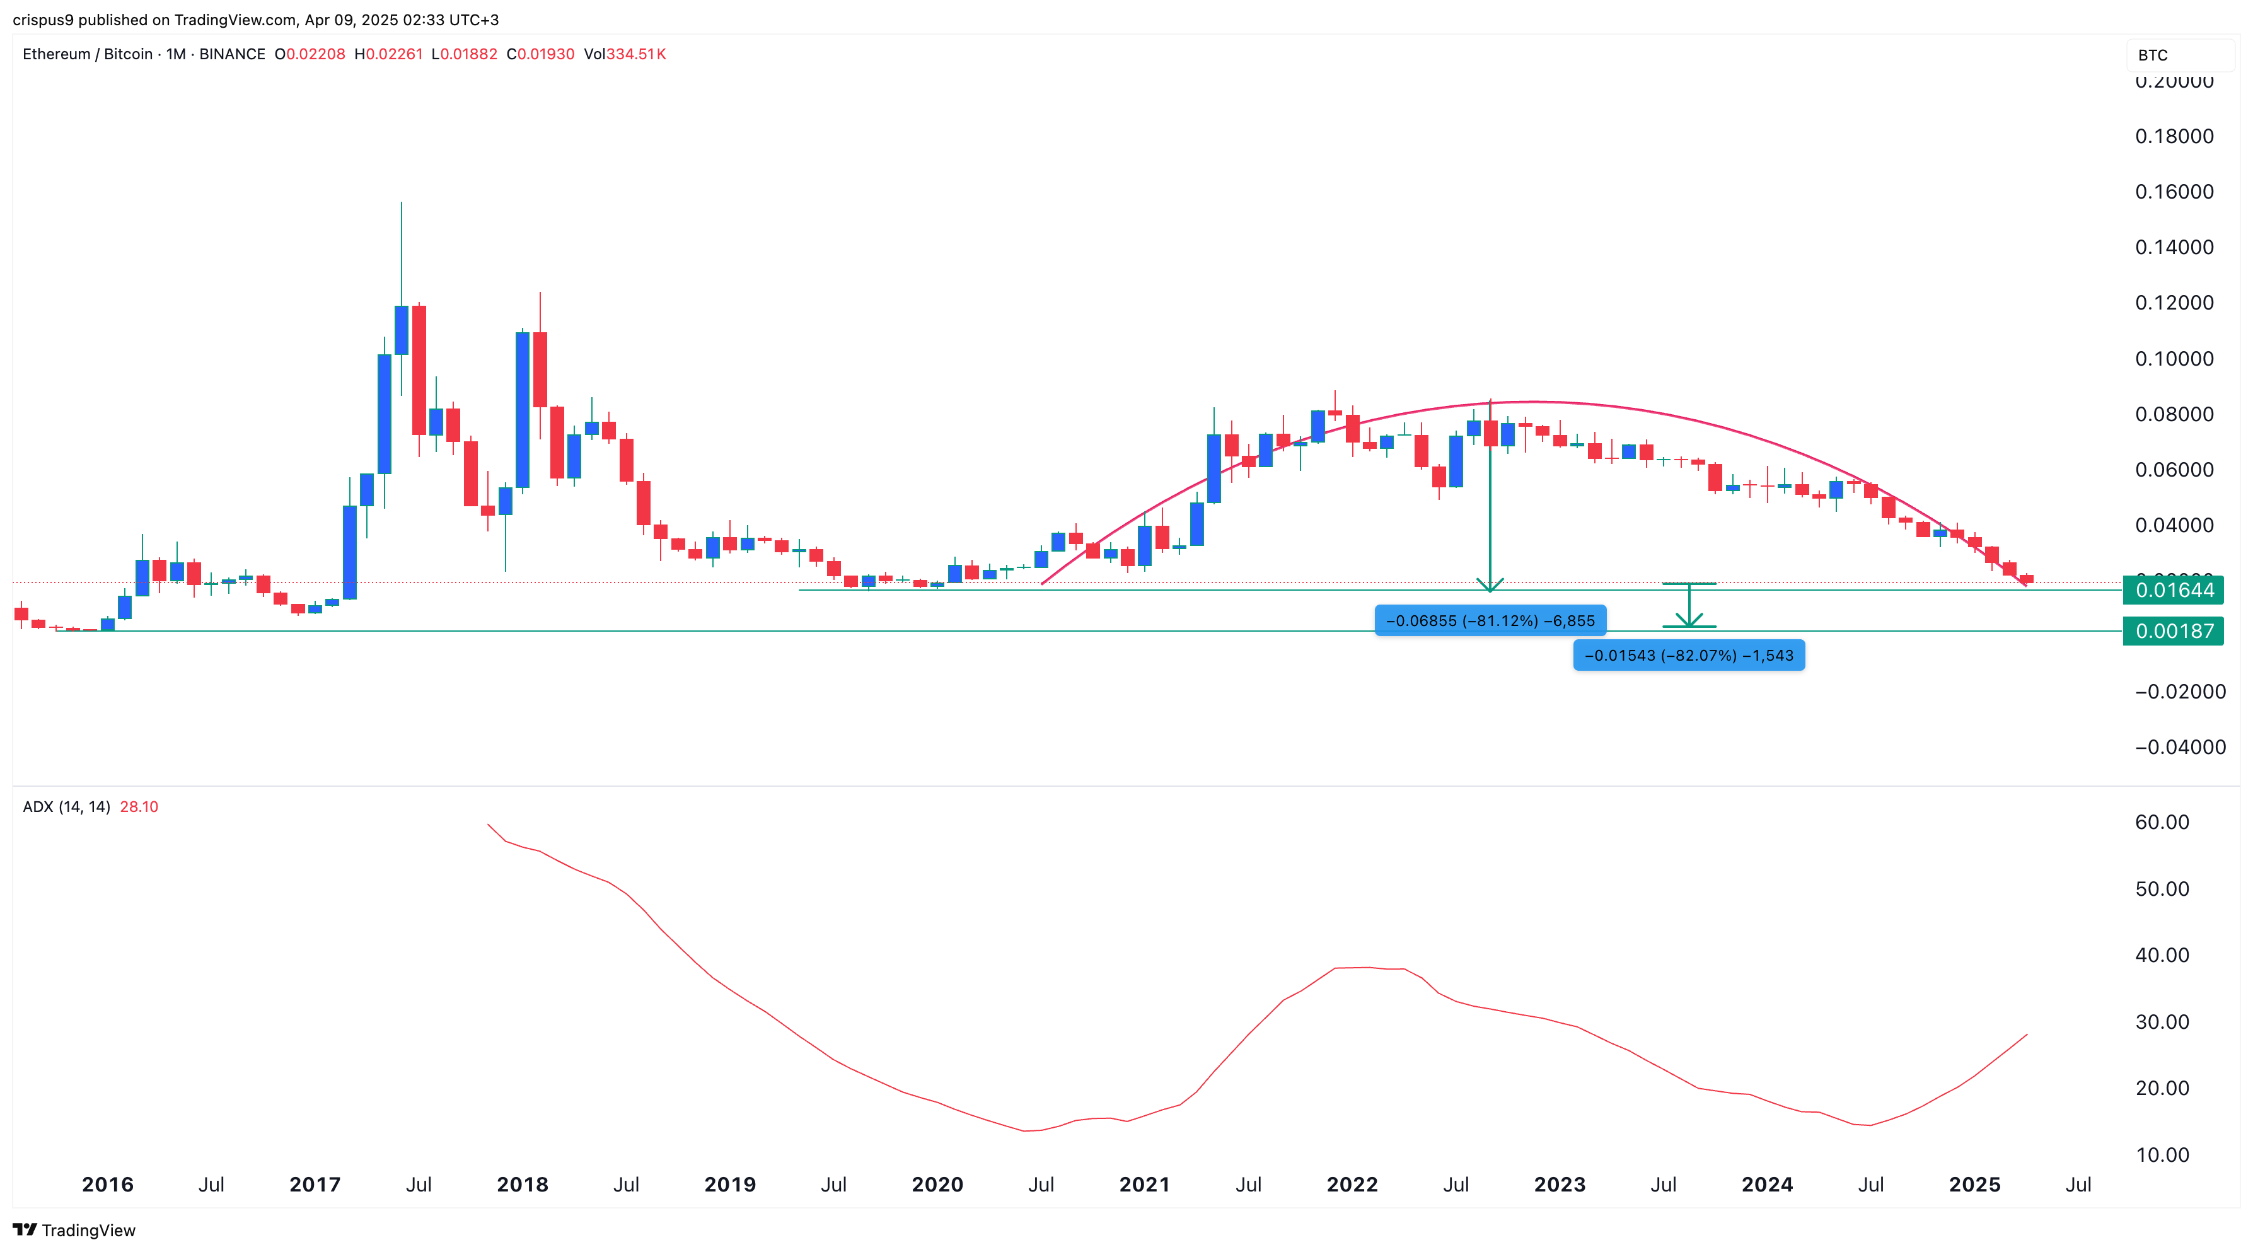This screenshot has width=2253, height=1252.
Task: Click the published-by crispus9 header text
Action: tap(255, 20)
